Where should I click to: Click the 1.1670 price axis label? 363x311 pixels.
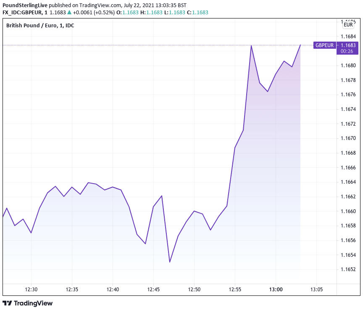tap(348, 138)
